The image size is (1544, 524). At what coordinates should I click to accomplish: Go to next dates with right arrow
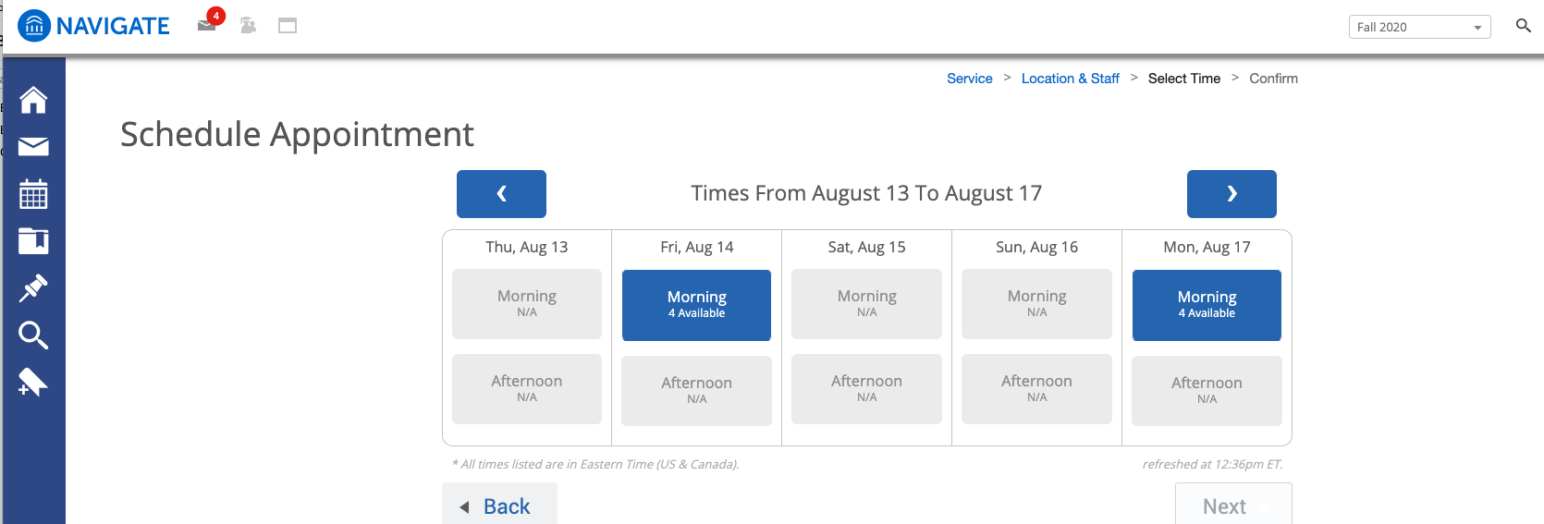pos(1232,194)
